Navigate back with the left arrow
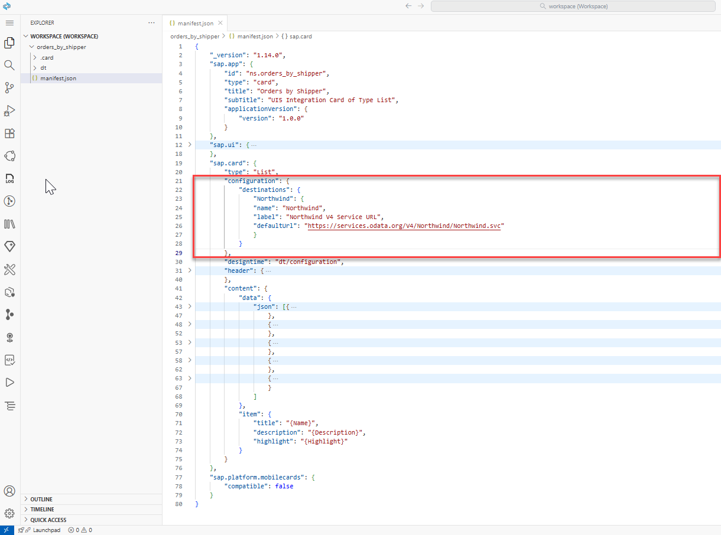This screenshot has width=721, height=535. click(408, 6)
